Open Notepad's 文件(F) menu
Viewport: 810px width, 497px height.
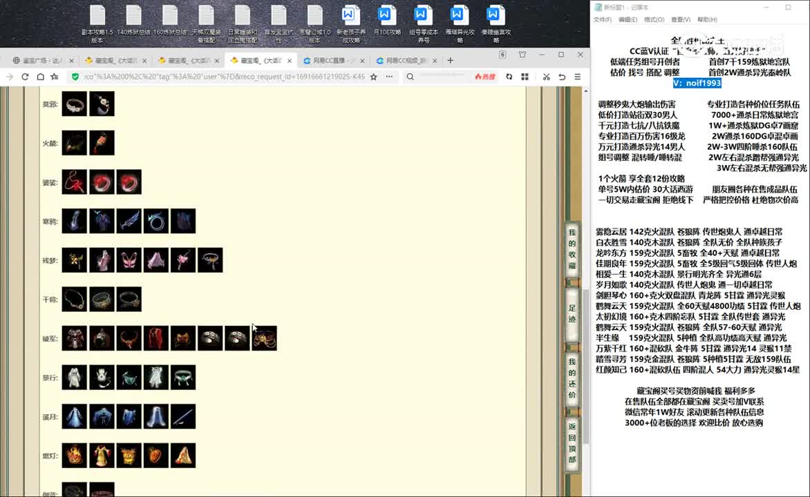[603, 19]
